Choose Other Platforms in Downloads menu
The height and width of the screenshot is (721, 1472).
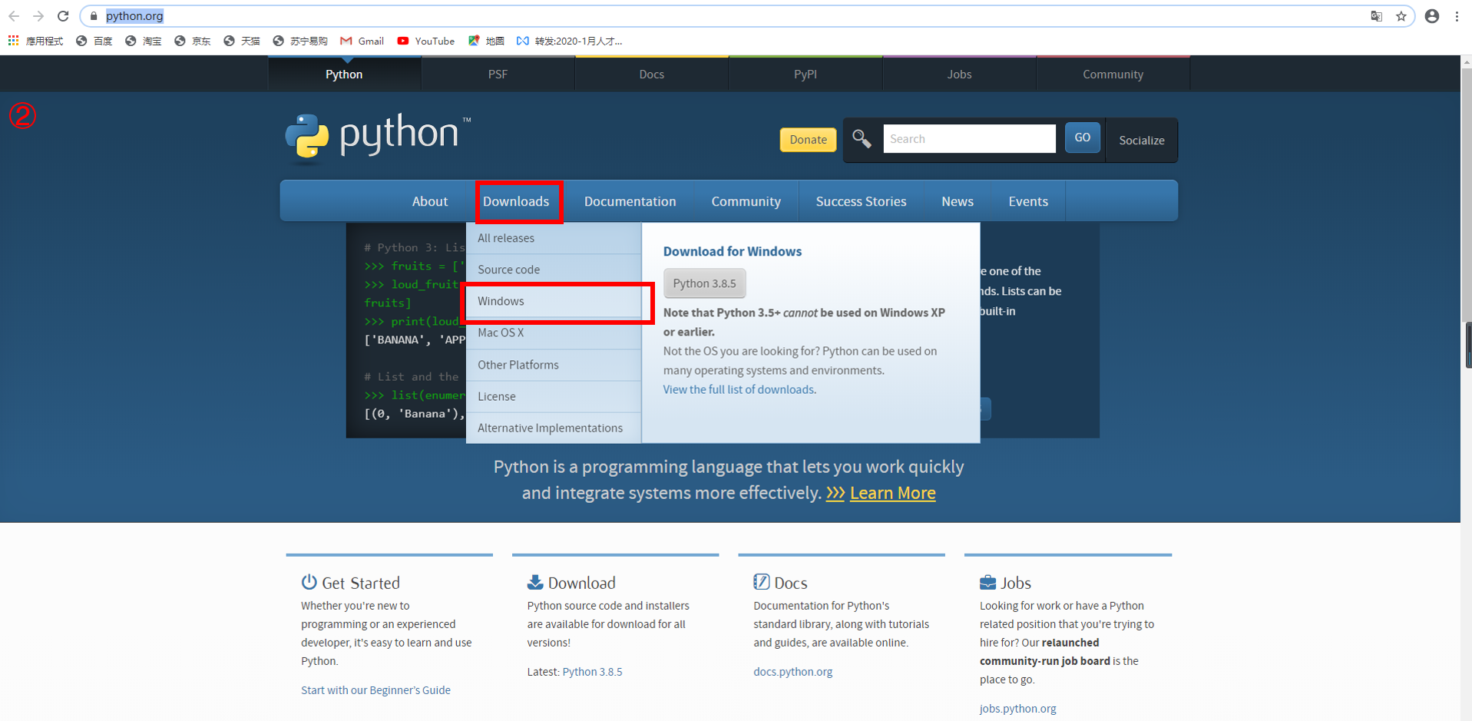(x=554, y=365)
